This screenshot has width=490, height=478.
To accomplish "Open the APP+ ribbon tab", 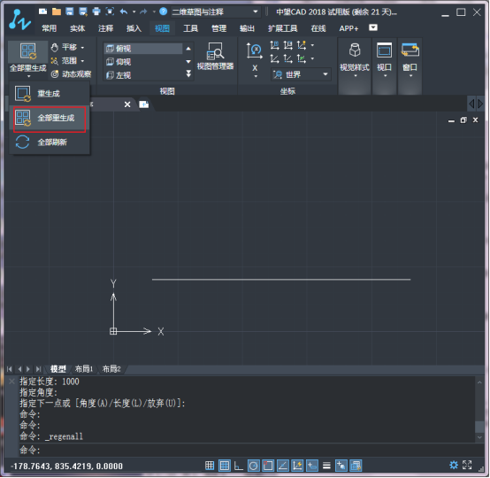I will tap(348, 28).
